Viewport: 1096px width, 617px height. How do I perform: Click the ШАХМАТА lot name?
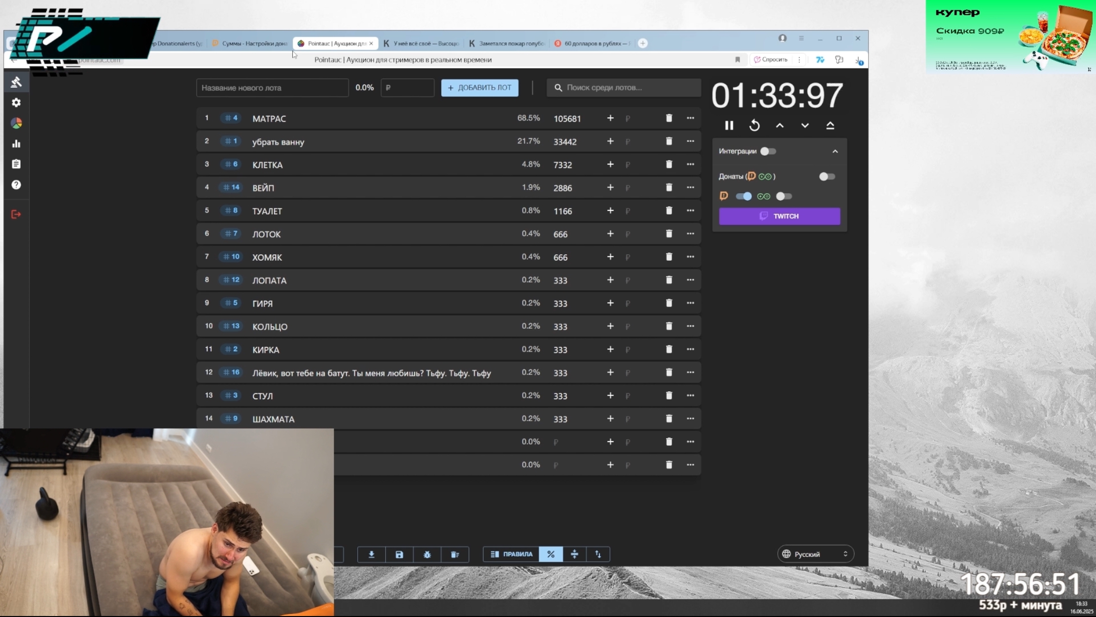coord(274,419)
